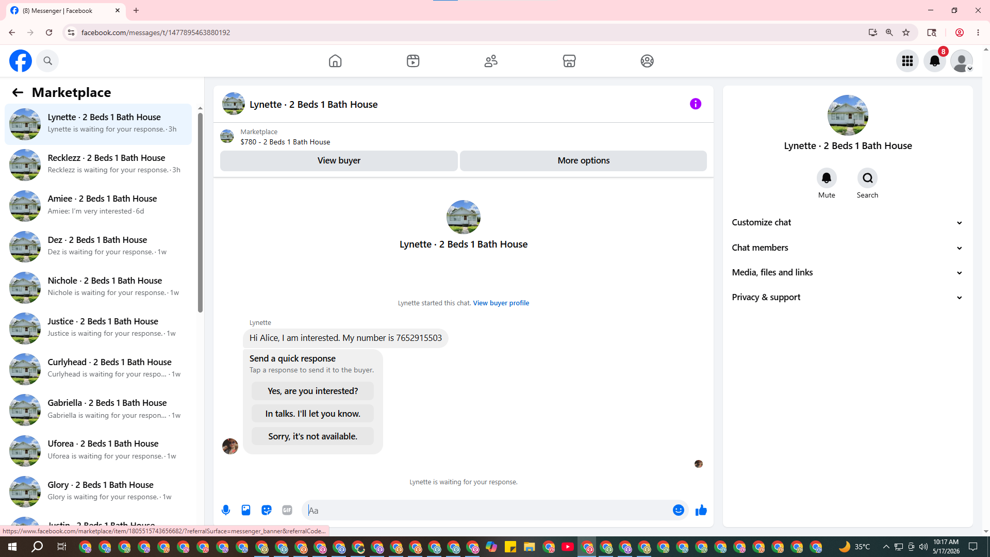Open Uforea 2 Beds 1 Bath conversation

[98, 450]
